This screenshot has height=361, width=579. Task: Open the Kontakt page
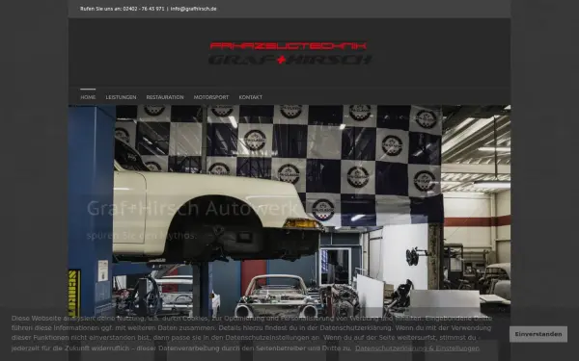point(251,97)
